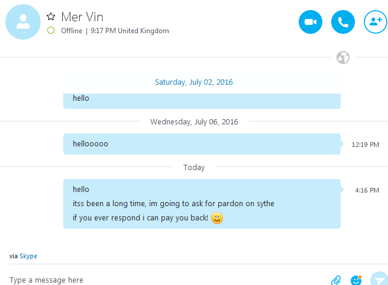Screen dimensions: 388x285
Task: Open the emoticon picker smiley icon
Action: click(x=355, y=280)
